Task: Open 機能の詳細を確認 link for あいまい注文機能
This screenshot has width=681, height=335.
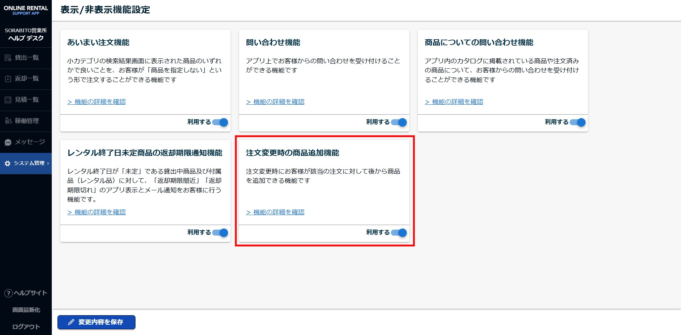Action: tap(97, 102)
